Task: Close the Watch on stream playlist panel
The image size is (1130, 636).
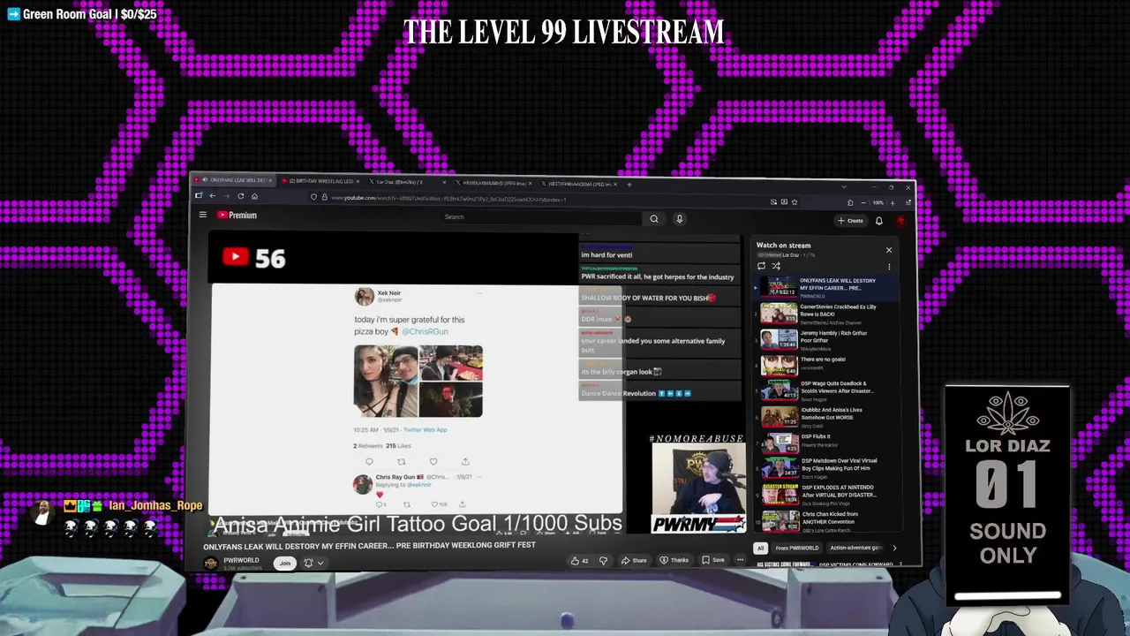Action: [889, 250]
